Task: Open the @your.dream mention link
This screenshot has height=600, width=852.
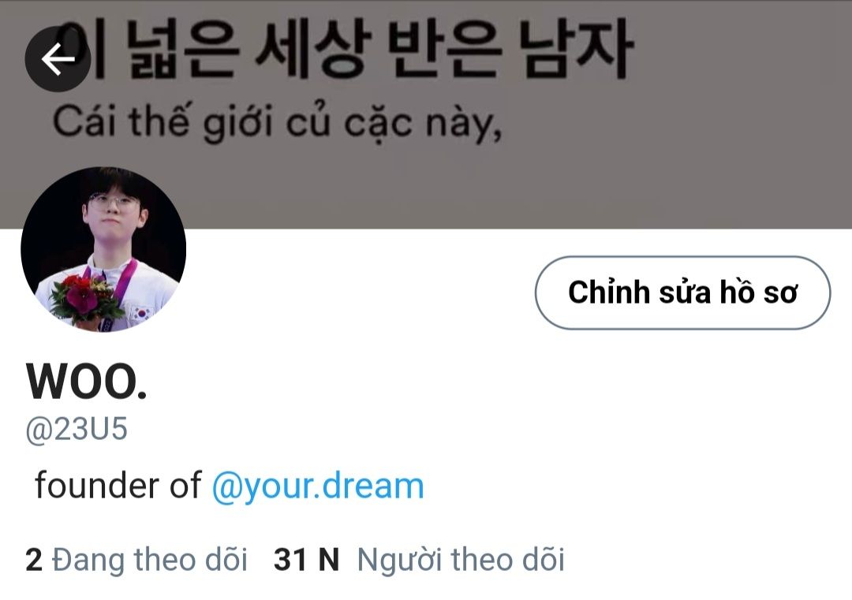Action: pyautogui.click(x=317, y=486)
